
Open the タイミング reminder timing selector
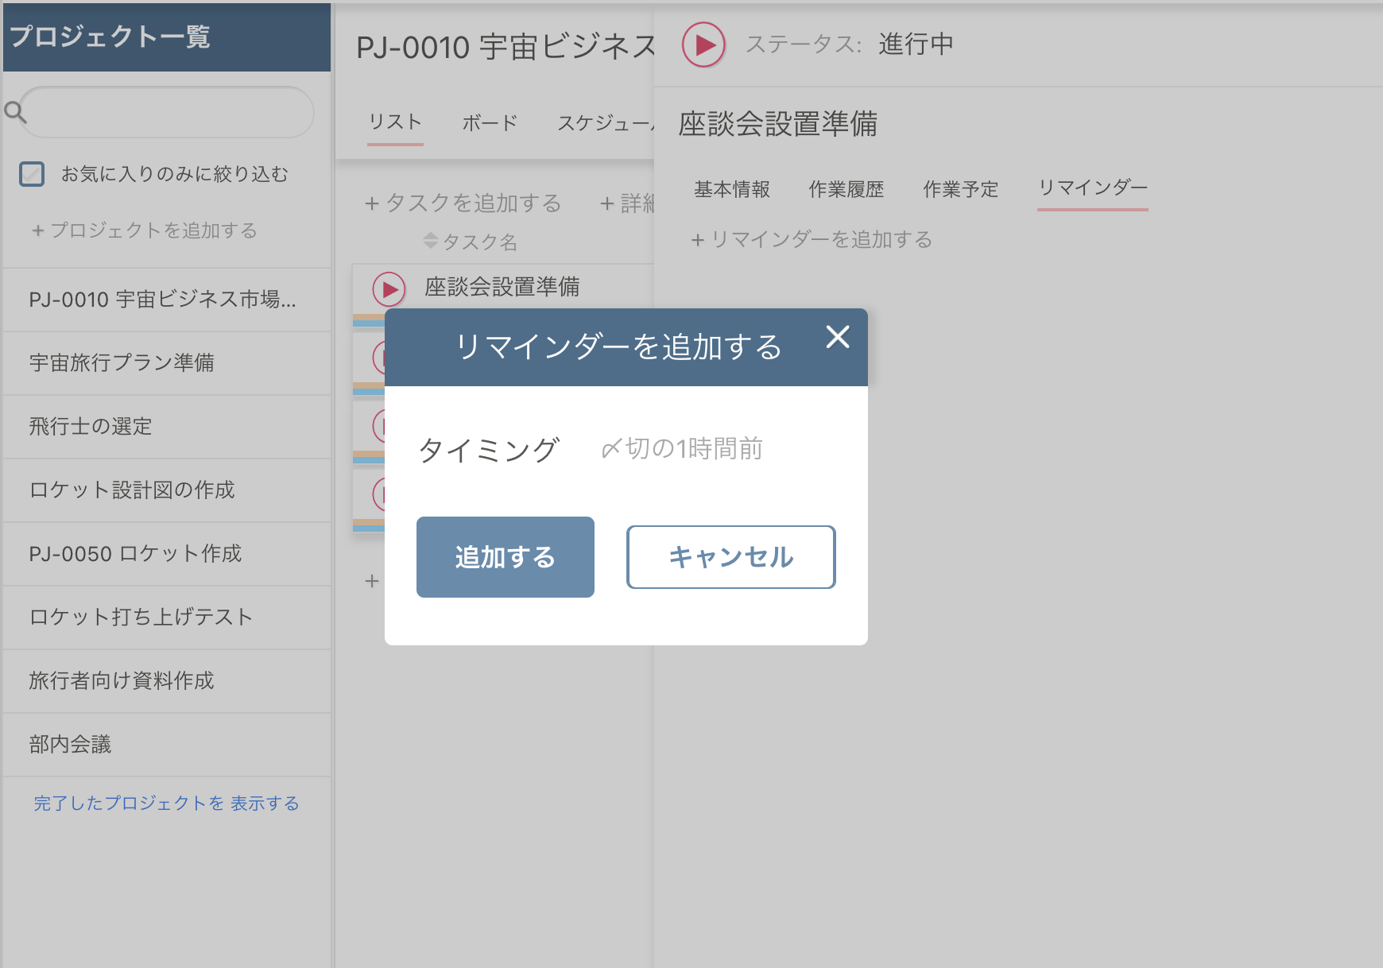682,449
